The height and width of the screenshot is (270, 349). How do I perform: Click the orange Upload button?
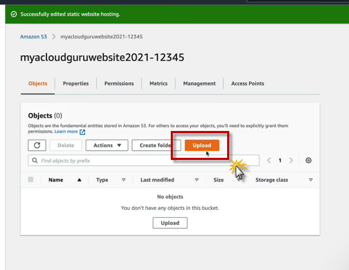[202, 145]
